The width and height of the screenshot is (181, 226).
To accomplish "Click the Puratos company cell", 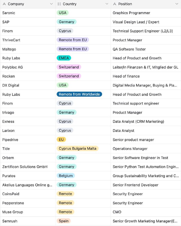I will pos(28,176).
